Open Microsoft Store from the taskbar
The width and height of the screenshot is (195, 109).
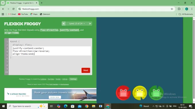[x=73, y=106]
